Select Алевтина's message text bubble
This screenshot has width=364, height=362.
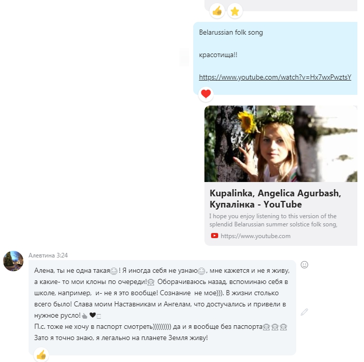point(162,307)
